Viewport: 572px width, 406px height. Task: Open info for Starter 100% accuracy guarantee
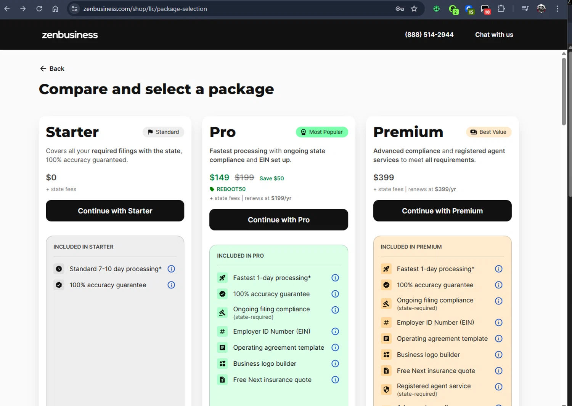point(171,285)
